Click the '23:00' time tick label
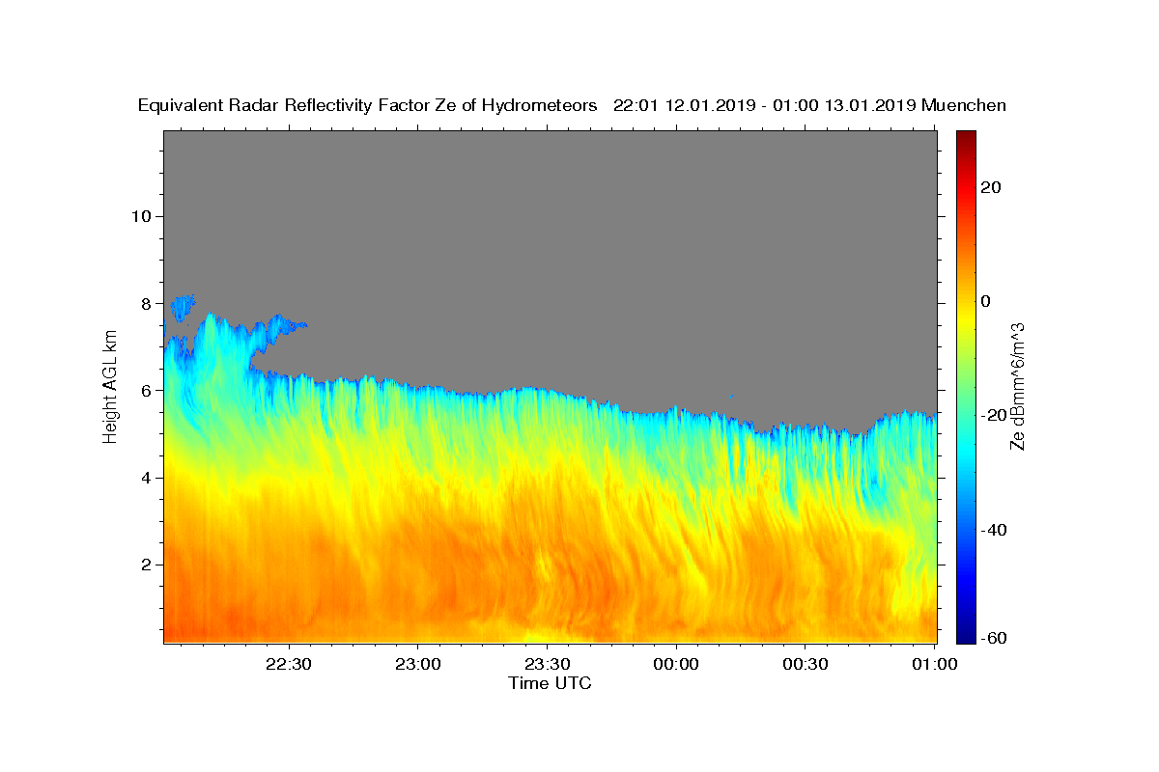Image resolution: width=1159 pixels, height=772 pixels. click(x=418, y=664)
